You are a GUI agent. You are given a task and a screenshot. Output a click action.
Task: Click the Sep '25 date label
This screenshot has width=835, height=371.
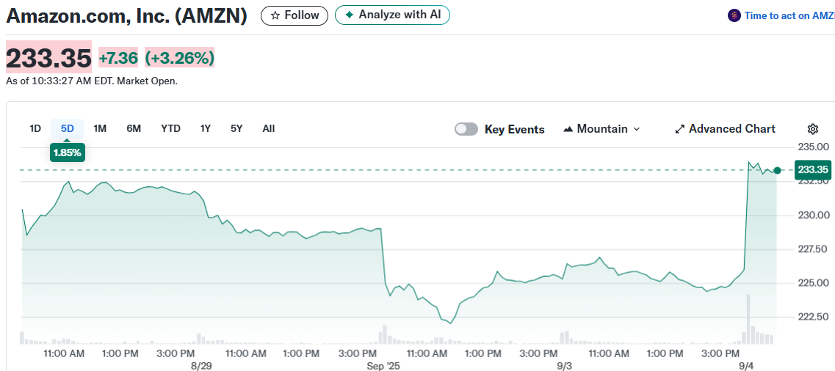pos(383,366)
